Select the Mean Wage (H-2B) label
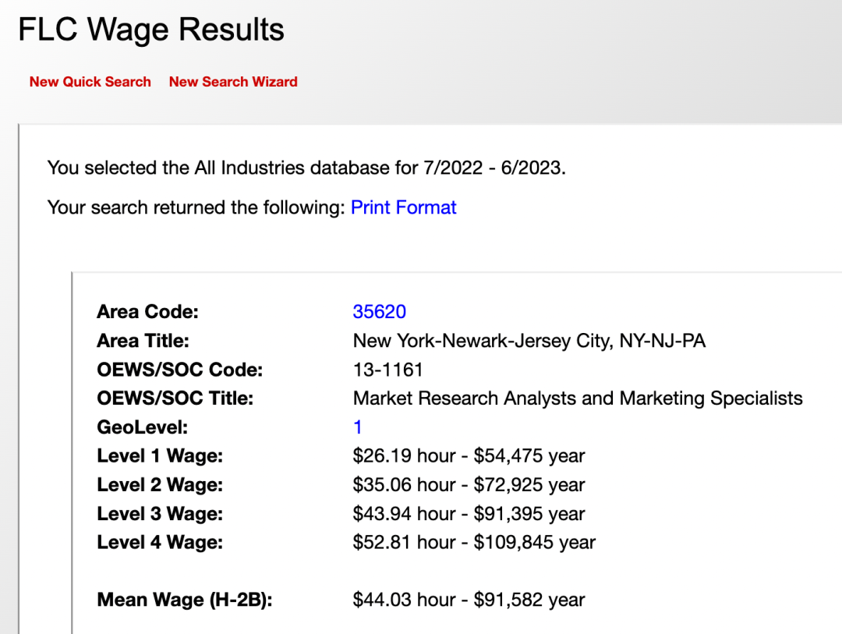The image size is (842, 634). [x=185, y=600]
